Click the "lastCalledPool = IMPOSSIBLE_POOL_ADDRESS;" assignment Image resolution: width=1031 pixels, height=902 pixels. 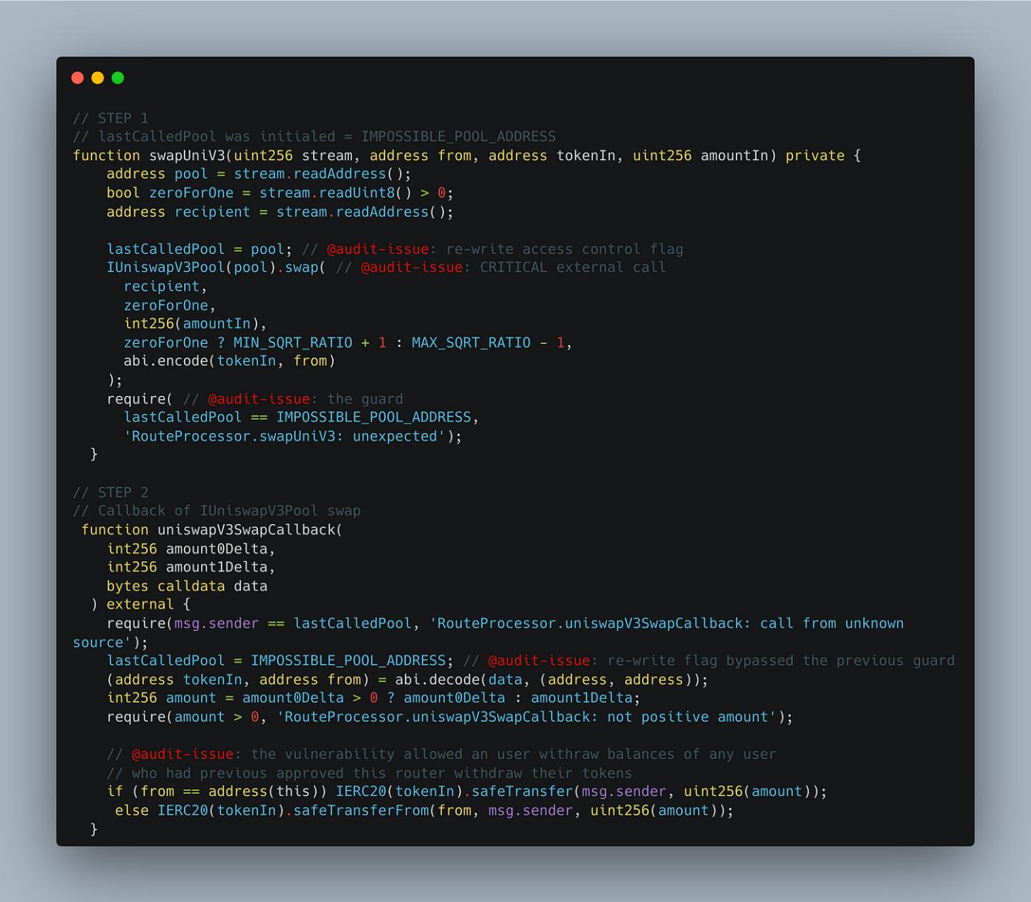point(280,660)
